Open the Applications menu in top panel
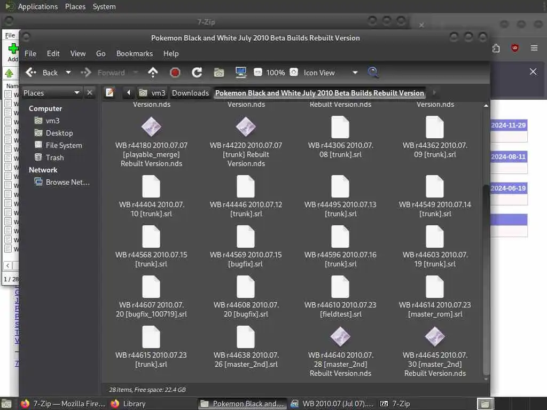This screenshot has height=410, width=547. point(38,6)
